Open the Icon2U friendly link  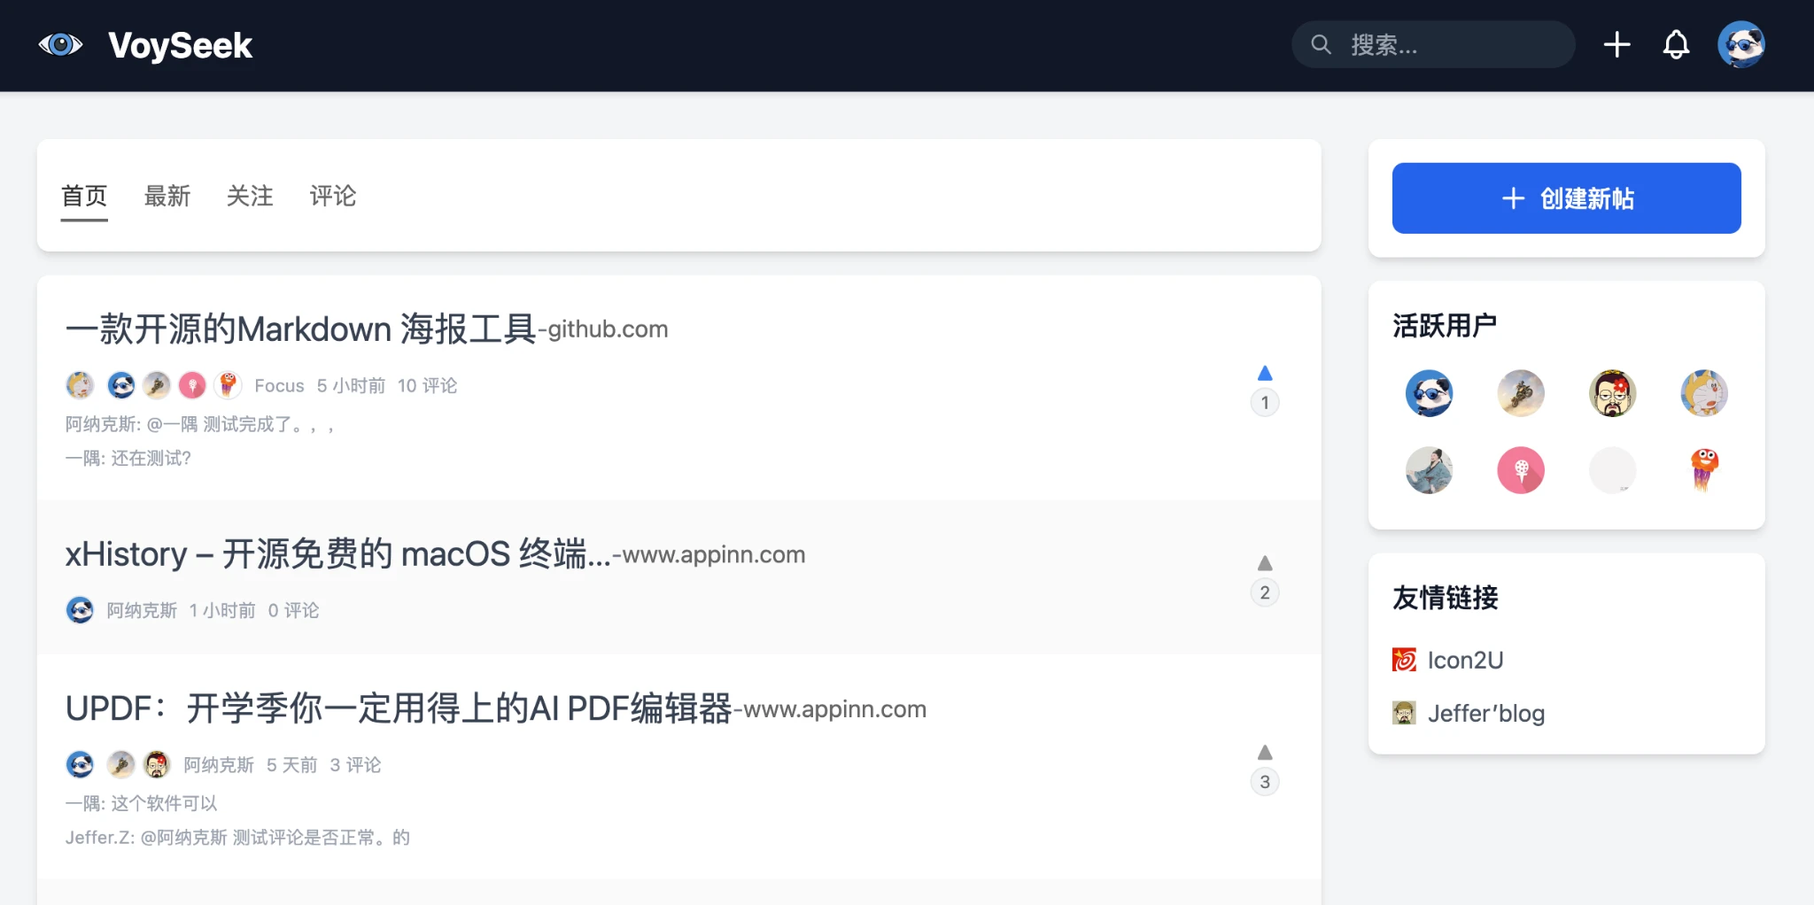(1464, 660)
